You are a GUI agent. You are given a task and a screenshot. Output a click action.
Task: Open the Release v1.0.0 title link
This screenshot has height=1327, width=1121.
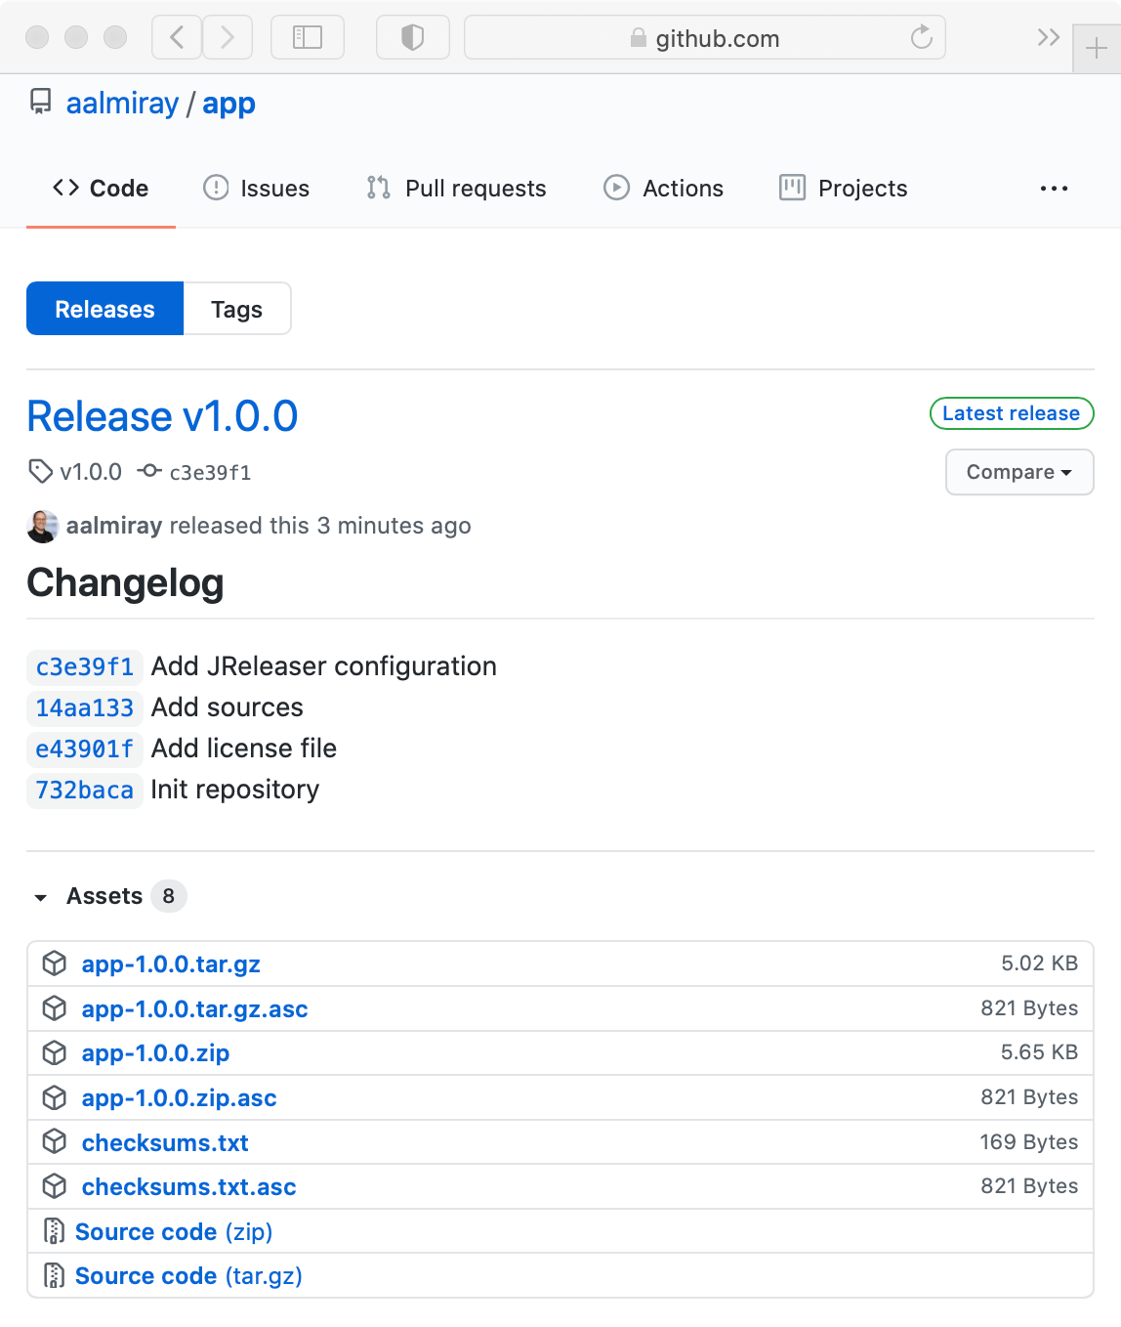coord(162,416)
